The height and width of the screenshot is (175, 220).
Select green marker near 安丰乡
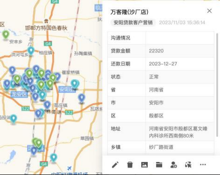click(x=6, y=34)
